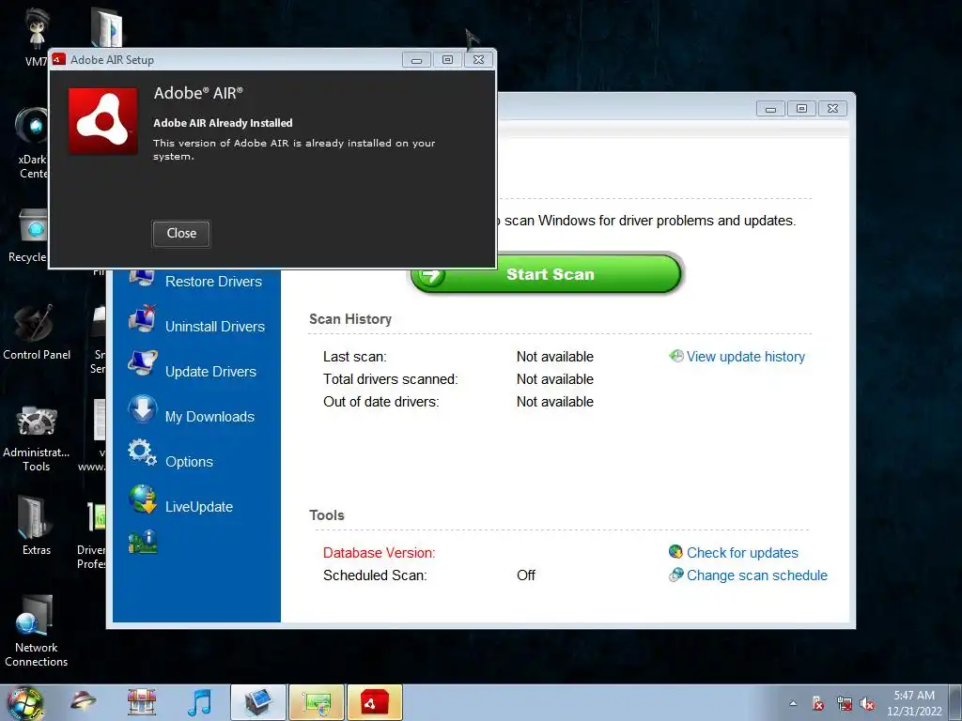Viewport: 962px width, 721px height.
Task: Click the Database Version label
Action: [x=380, y=553]
